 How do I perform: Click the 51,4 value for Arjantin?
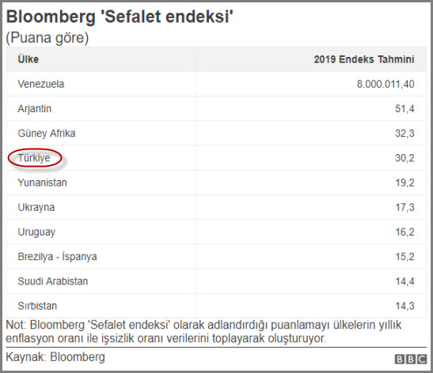(x=405, y=108)
